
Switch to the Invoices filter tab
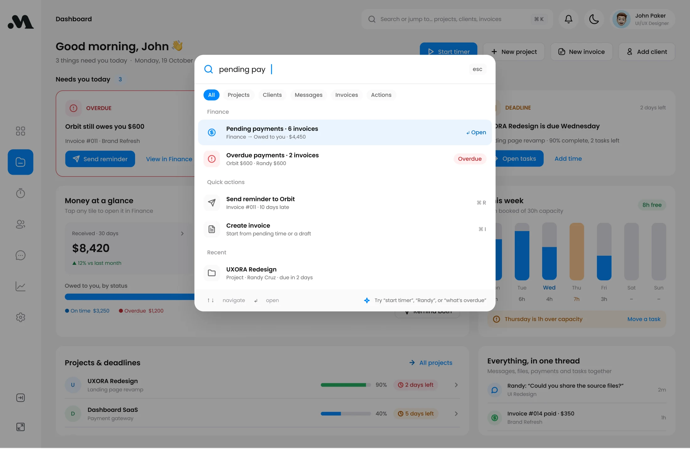click(x=346, y=95)
